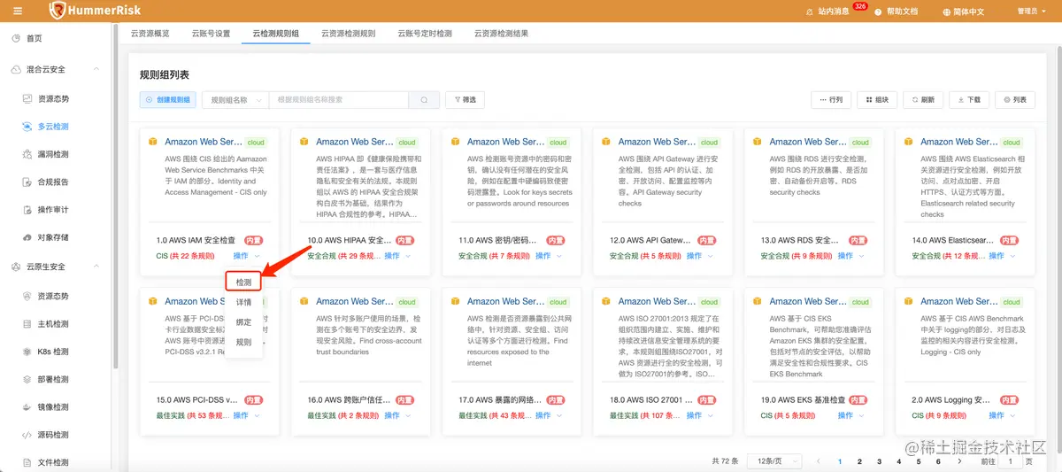
Task: Switch to 云账号定时检测 tab
Action: 424,34
